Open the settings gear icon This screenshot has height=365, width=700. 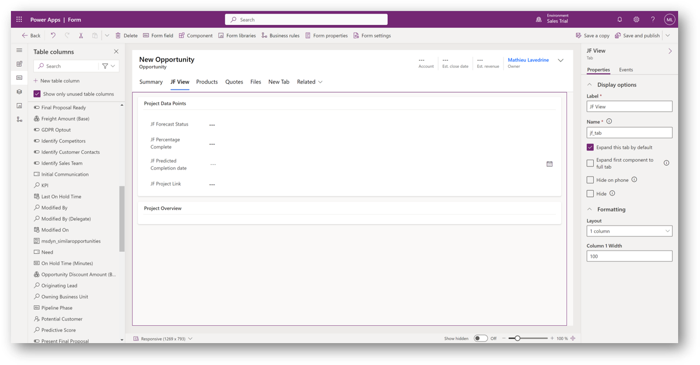pos(636,20)
